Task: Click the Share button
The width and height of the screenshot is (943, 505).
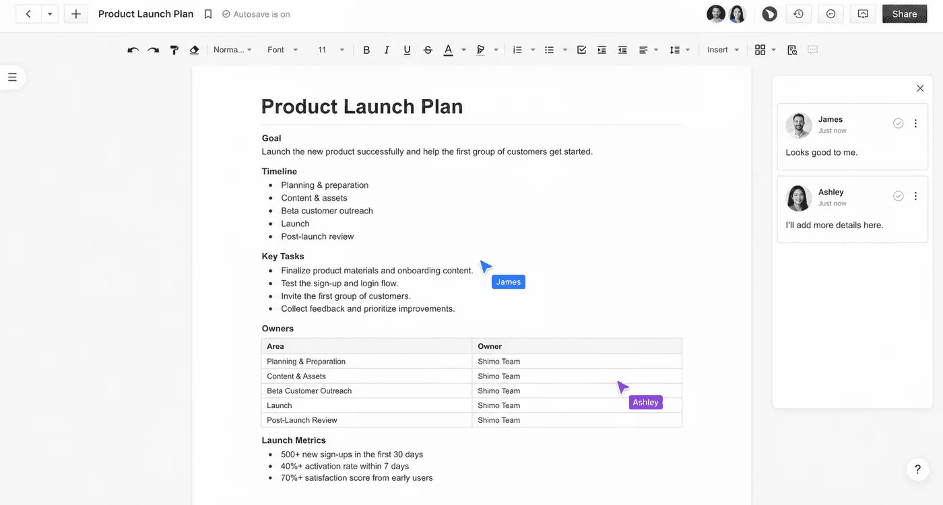Action: (905, 14)
